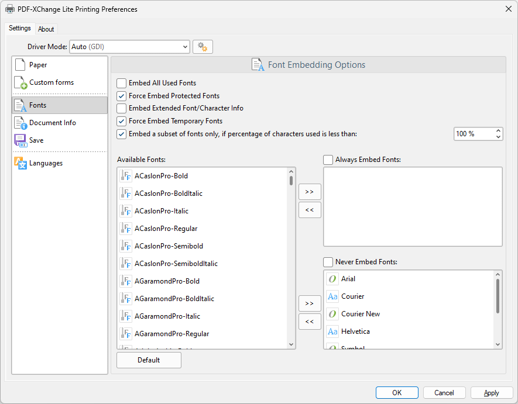Click the Apply button
The height and width of the screenshot is (404, 518).
[492, 393]
